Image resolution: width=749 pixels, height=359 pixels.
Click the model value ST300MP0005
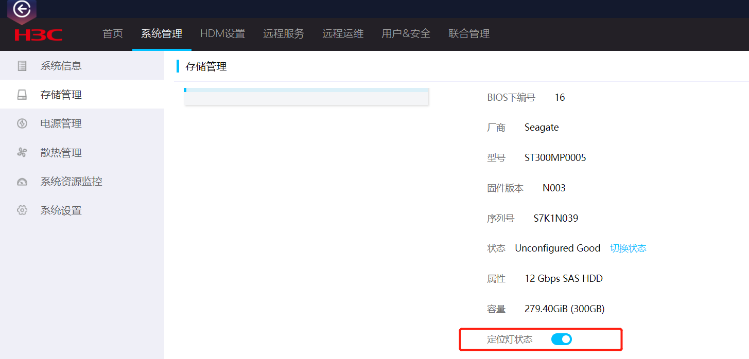click(555, 158)
